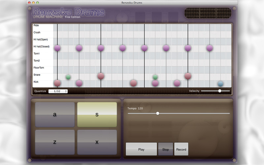
Task: Select the first green Snare note
Action: coord(68,77)
